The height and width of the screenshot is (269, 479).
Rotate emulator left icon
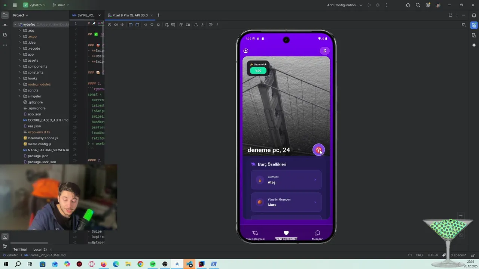(130, 25)
